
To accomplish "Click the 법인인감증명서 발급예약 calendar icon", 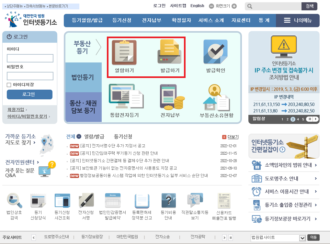I will tap(113, 200).
